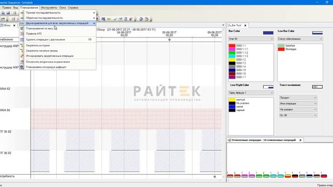Viewport: 333px width, 187px height.
Task: Open the Этап № dropdown
Action: [x=251, y=39]
